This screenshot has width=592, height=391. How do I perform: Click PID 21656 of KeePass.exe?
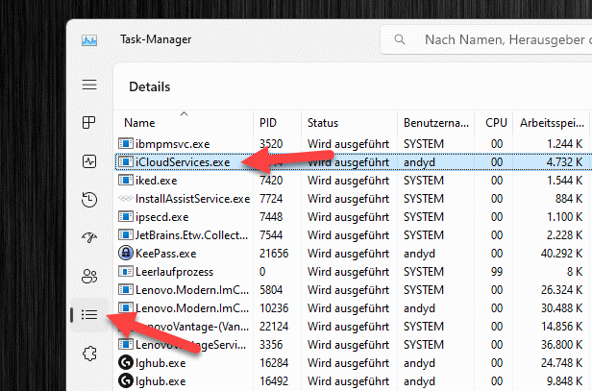[274, 254]
